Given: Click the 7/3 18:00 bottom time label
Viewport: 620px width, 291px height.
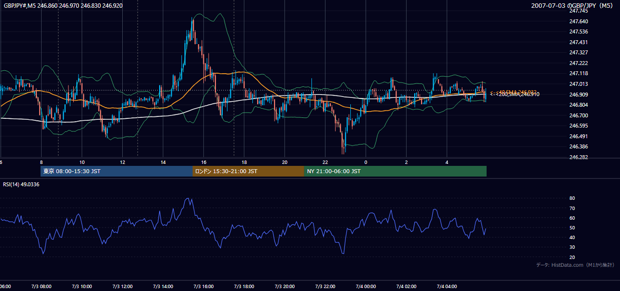Looking at the screenshot, I should point(244,287).
